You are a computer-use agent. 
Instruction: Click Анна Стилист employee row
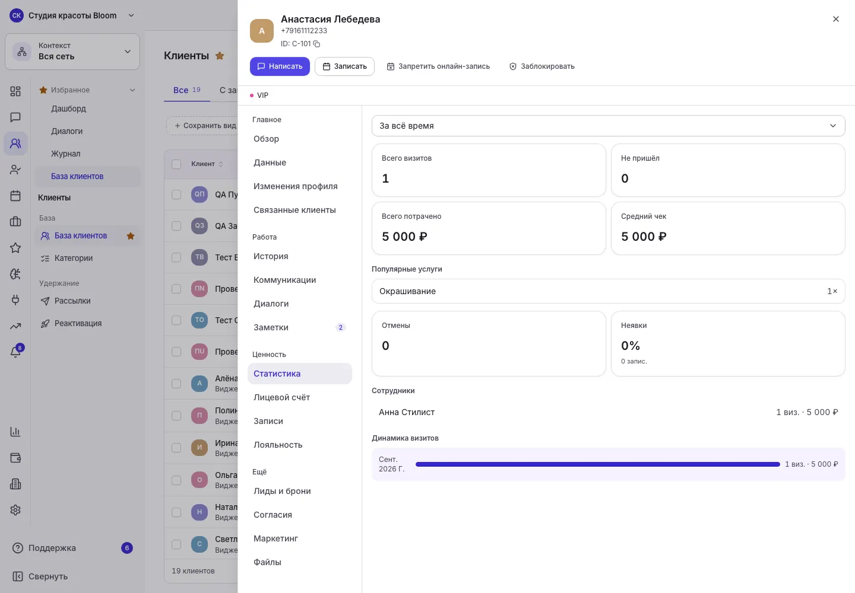pos(608,412)
